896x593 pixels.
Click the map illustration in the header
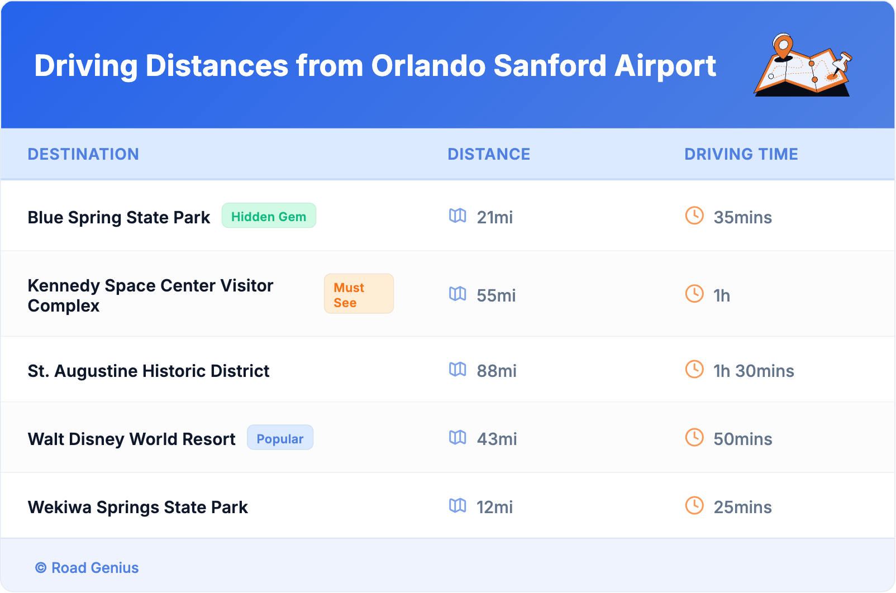(x=803, y=65)
